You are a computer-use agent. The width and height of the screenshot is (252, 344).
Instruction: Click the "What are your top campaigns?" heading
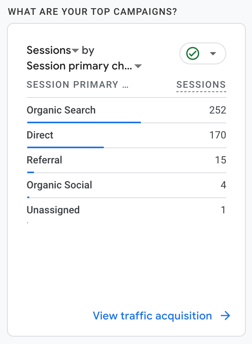tap(92, 11)
